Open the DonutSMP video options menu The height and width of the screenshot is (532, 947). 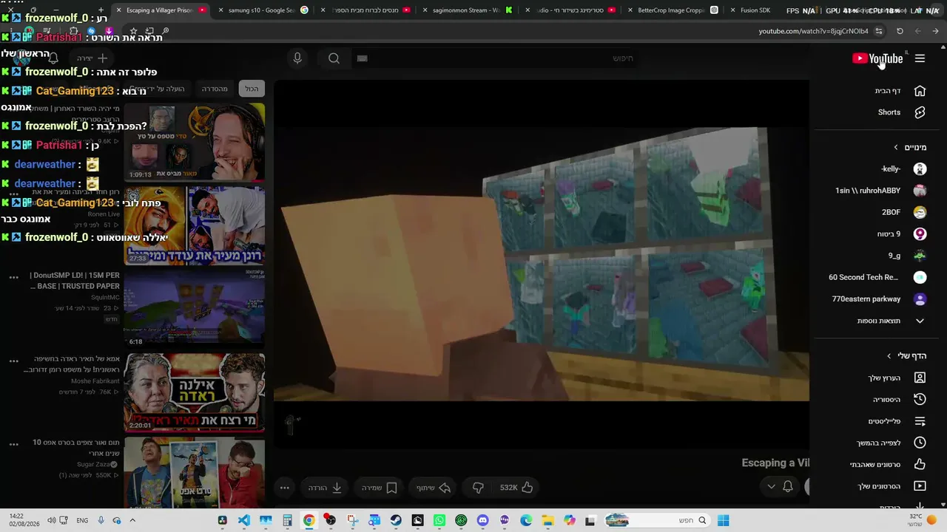pos(13,278)
